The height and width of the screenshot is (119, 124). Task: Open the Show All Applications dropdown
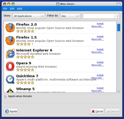[29, 16]
